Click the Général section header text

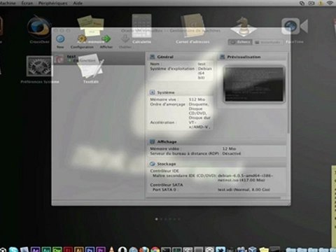tap(165, 57)
